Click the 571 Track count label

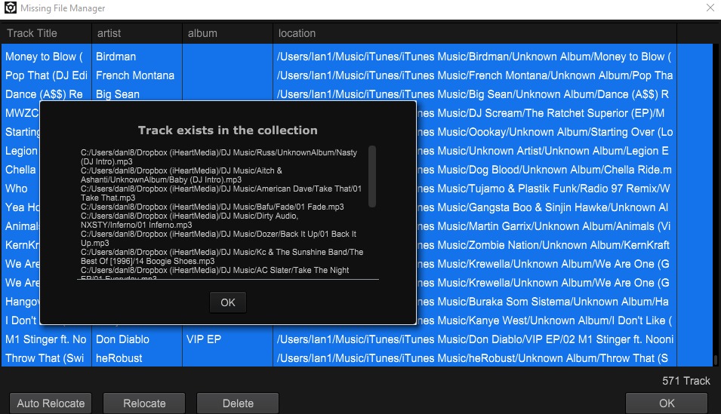pyautogui.click(x=686, y=381)
